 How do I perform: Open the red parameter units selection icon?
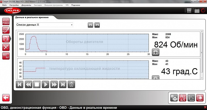183,98
